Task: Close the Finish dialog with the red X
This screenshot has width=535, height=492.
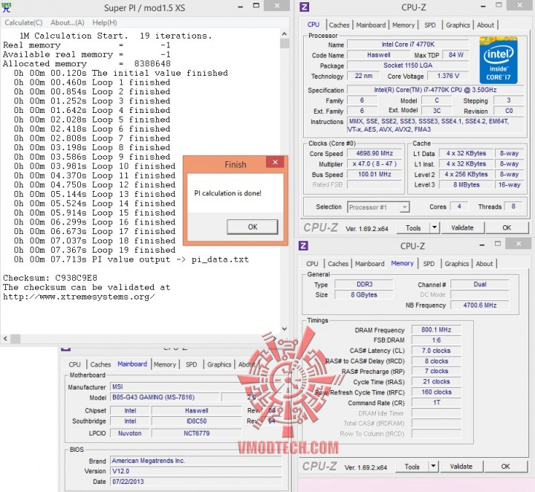Action: (276, 162)
